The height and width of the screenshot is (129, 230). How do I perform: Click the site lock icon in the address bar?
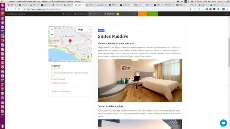24,9
